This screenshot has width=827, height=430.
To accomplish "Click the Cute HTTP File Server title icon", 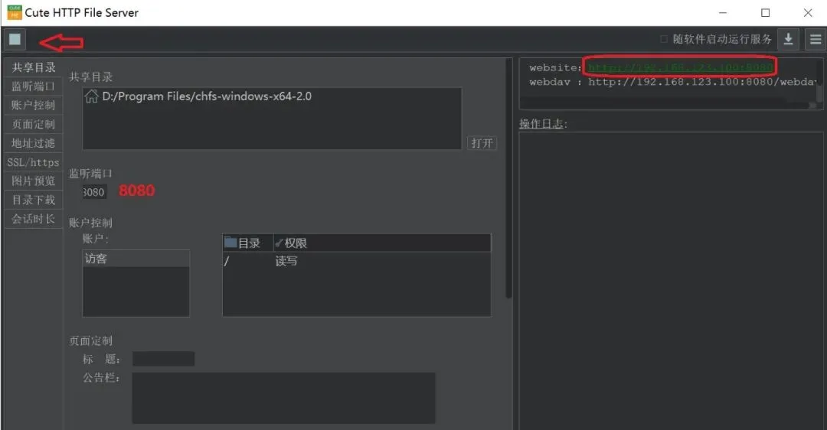I will point(15,12).
